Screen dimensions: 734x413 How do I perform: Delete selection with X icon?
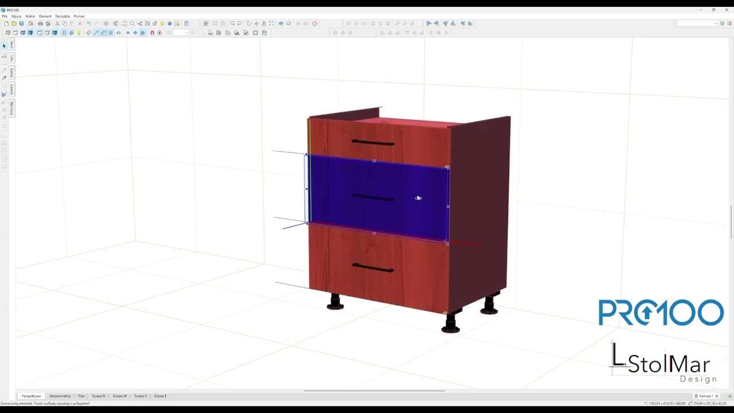pyautogui.click(x=80, y=24)
